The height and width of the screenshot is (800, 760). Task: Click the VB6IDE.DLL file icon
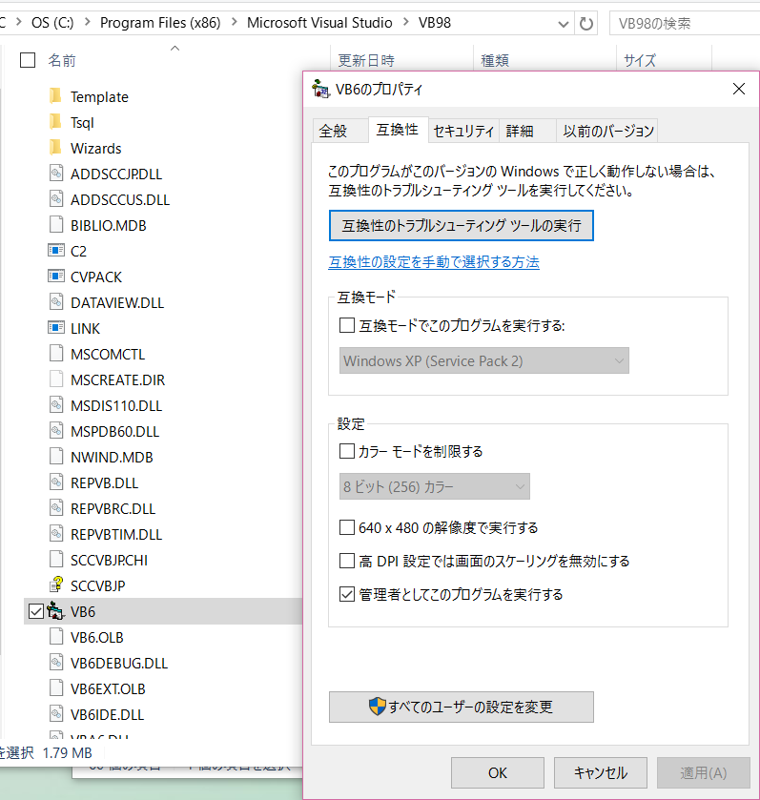[x=56, y=714]
